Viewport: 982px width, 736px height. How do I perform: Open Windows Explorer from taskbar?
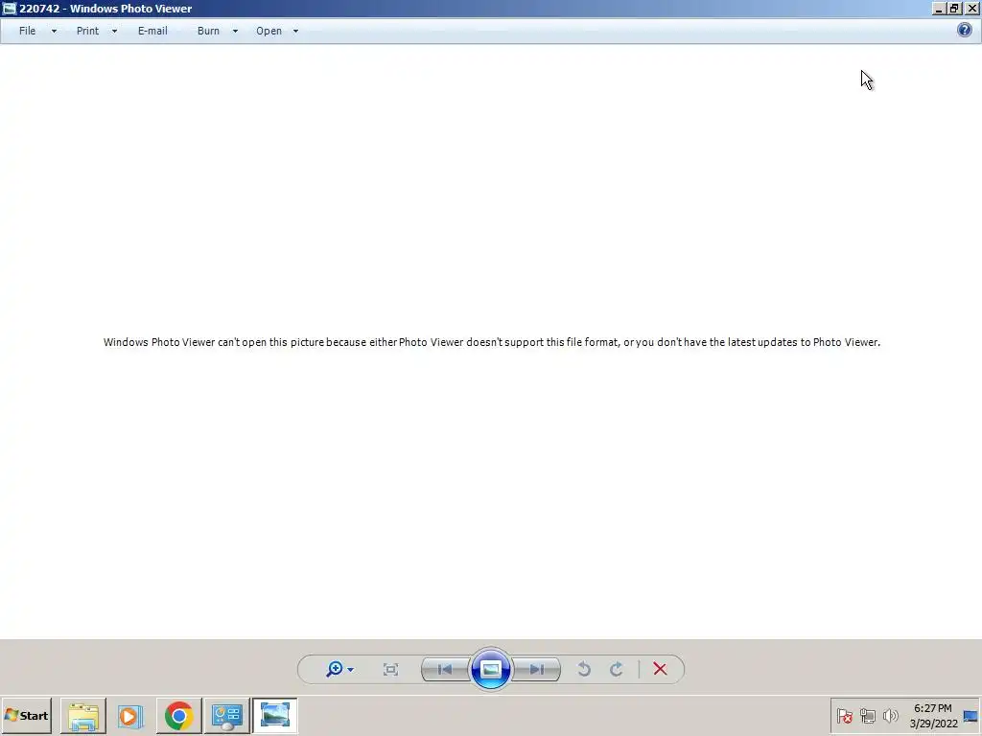click(83, 715)
